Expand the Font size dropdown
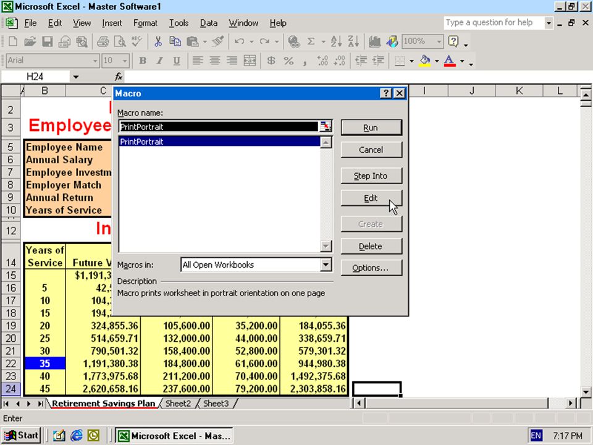This screenshot has width=593, height=445. (125, 61)
